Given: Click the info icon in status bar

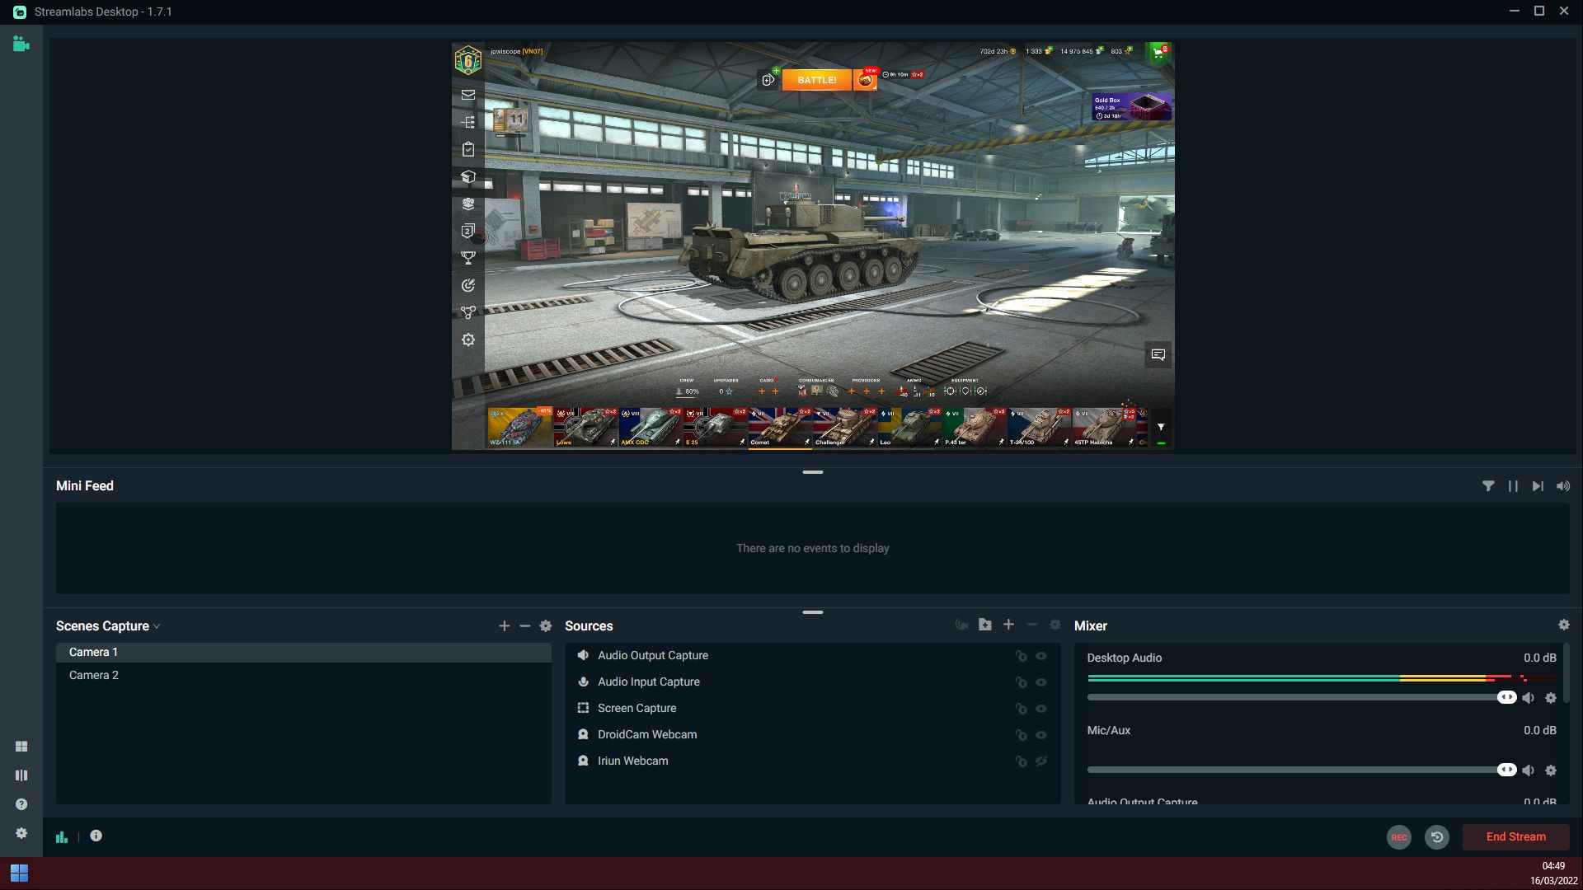Looking at the screenshot, I should tap(96, 836).
